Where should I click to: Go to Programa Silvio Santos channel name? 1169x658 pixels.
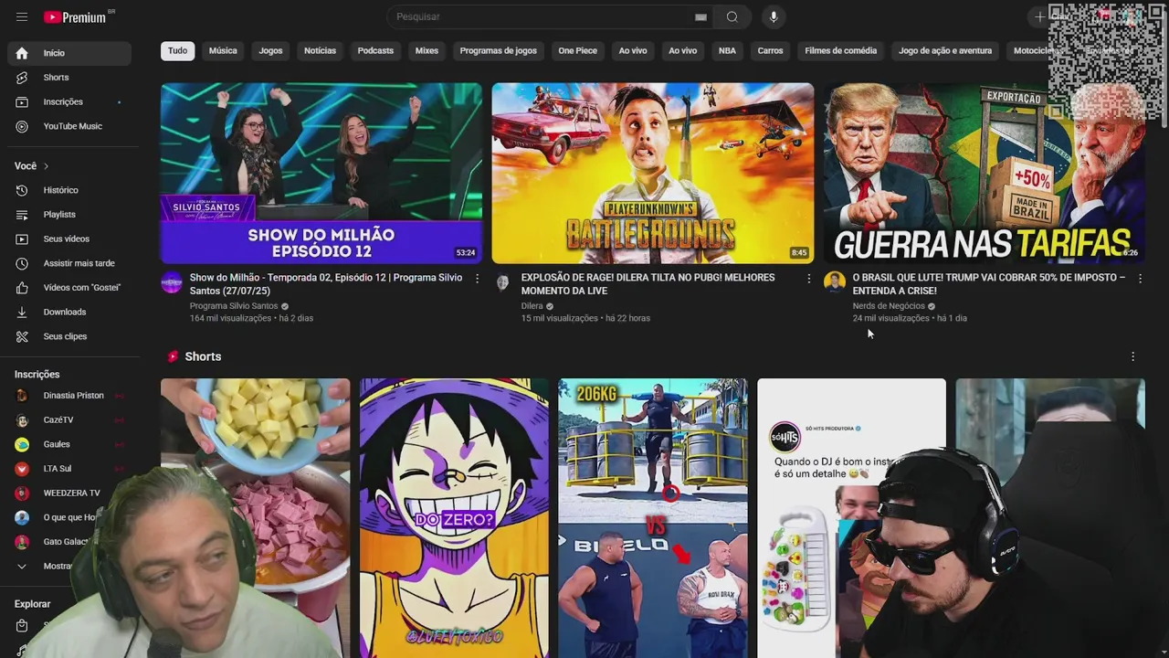(234, 306)
